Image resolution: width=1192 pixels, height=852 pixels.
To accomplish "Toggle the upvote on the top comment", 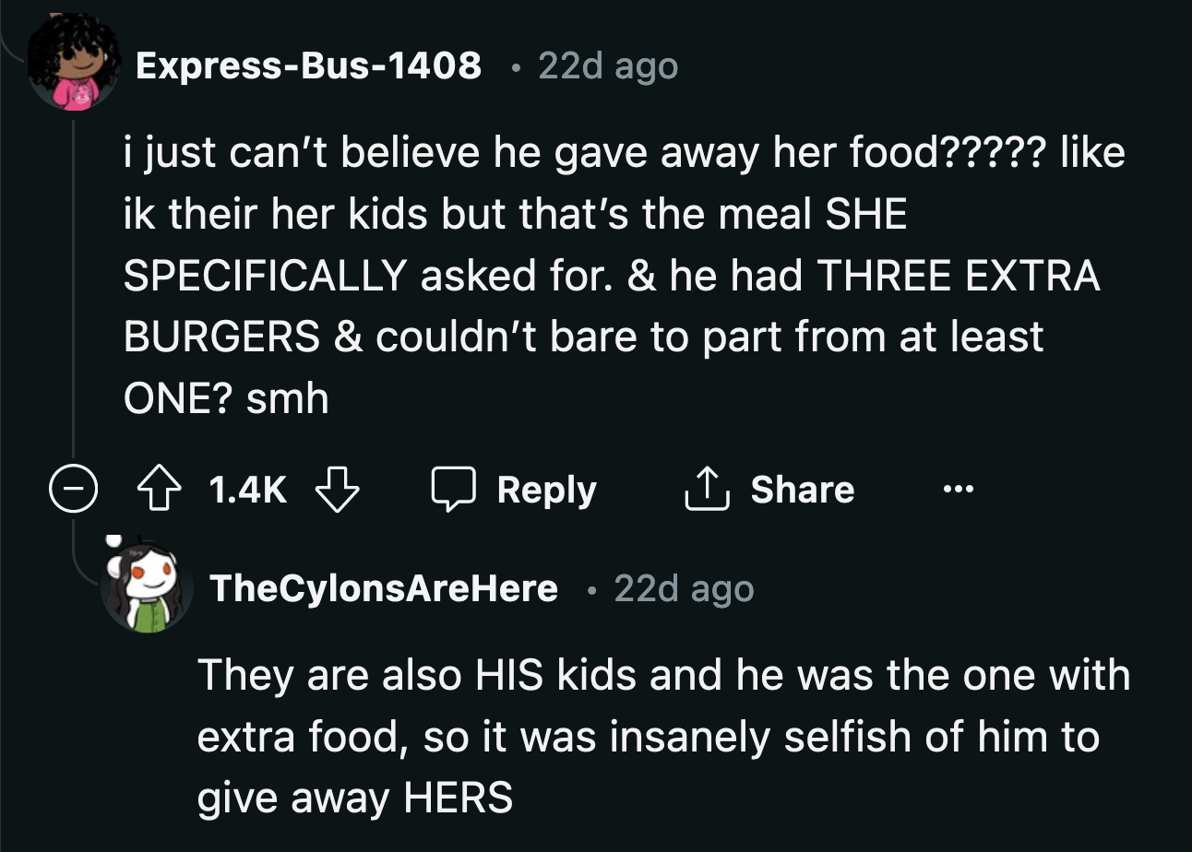I will 161,490.
